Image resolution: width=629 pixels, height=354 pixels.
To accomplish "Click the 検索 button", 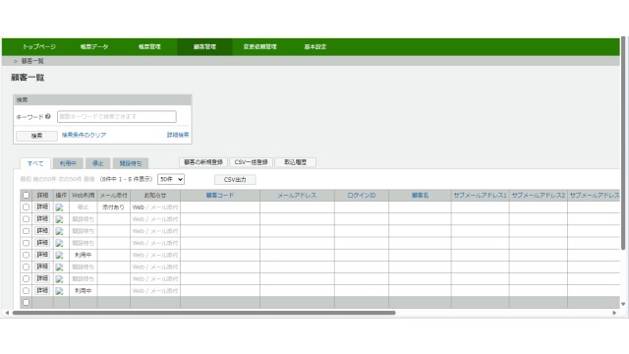I will click(x=36, y=136).
